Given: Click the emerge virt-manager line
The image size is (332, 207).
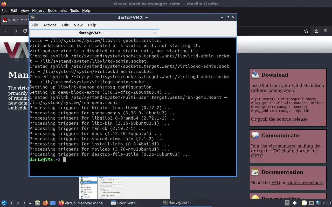Looking at the screenshot, I should click(x=279, y=107).
